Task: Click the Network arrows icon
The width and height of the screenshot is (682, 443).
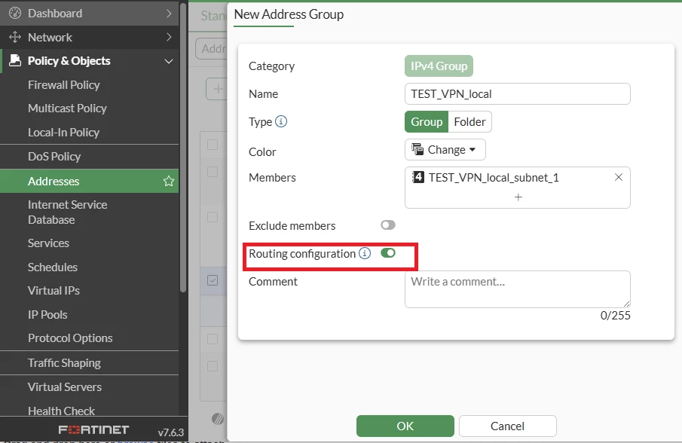Action: click(x=15, y=37)
